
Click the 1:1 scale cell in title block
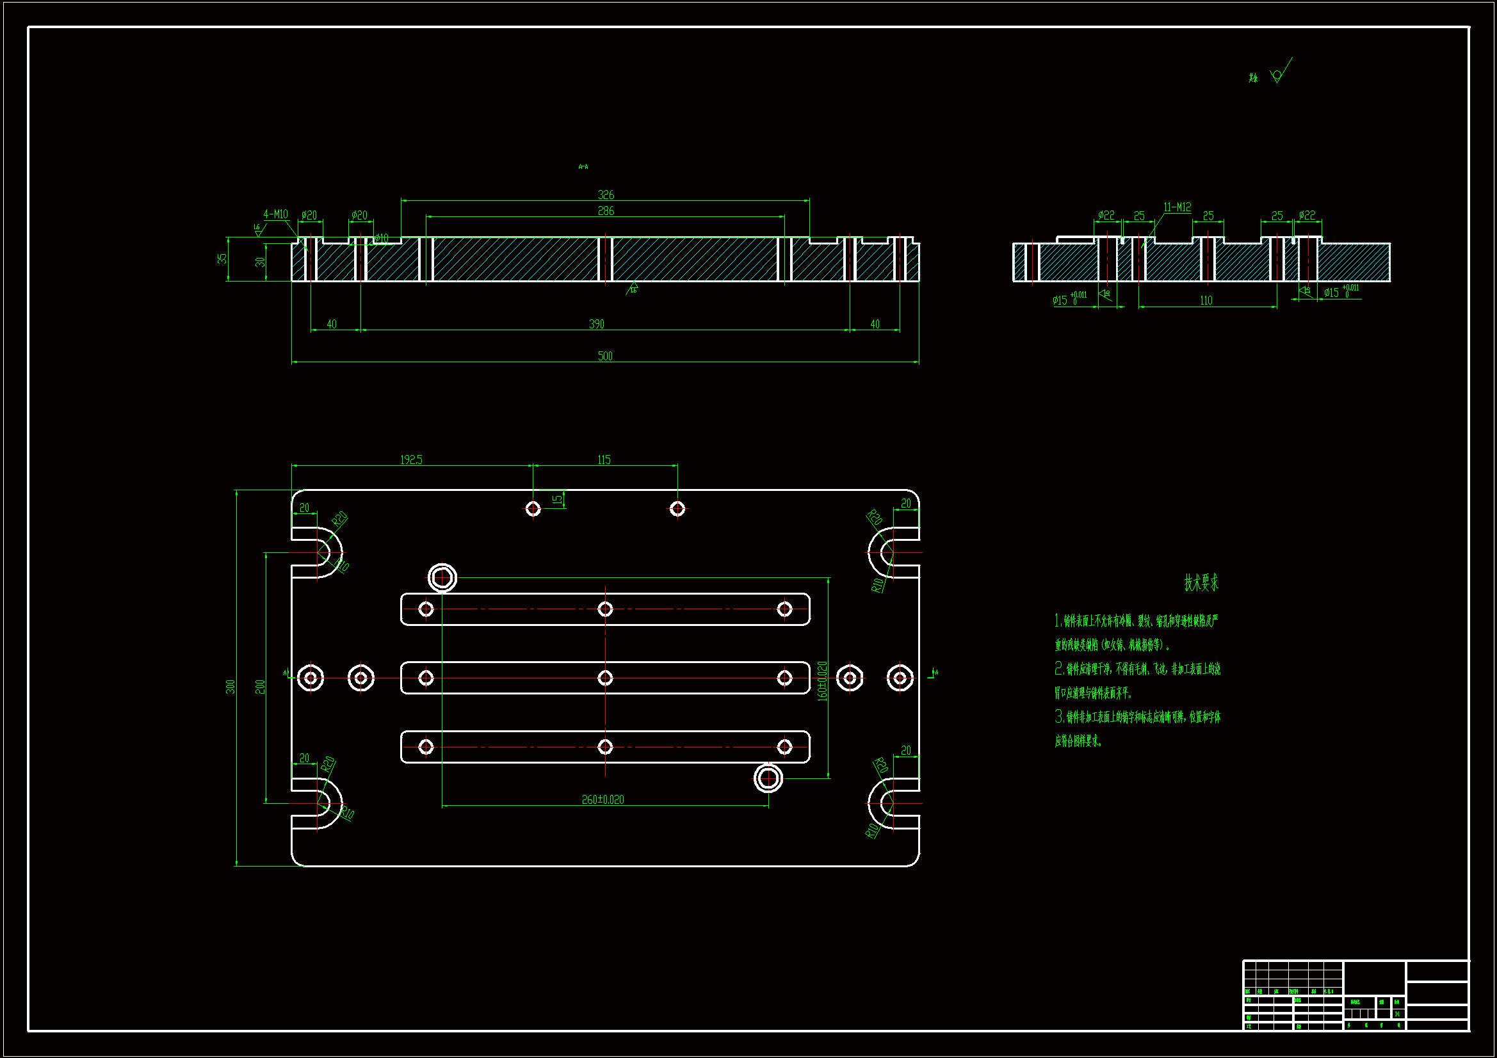coord(1397,1014)
